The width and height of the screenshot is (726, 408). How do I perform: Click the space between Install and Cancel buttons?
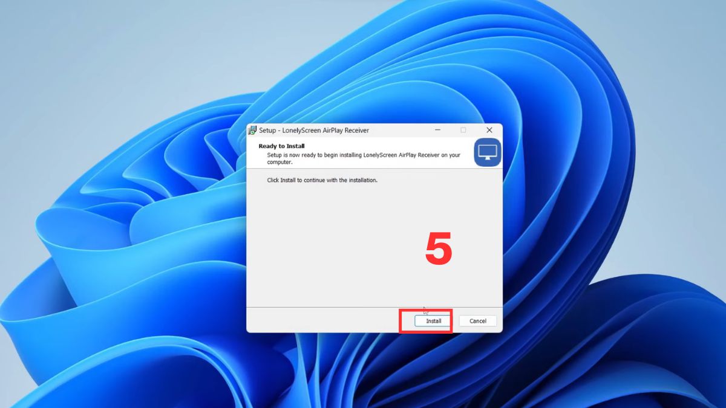(x=455, y=321)
